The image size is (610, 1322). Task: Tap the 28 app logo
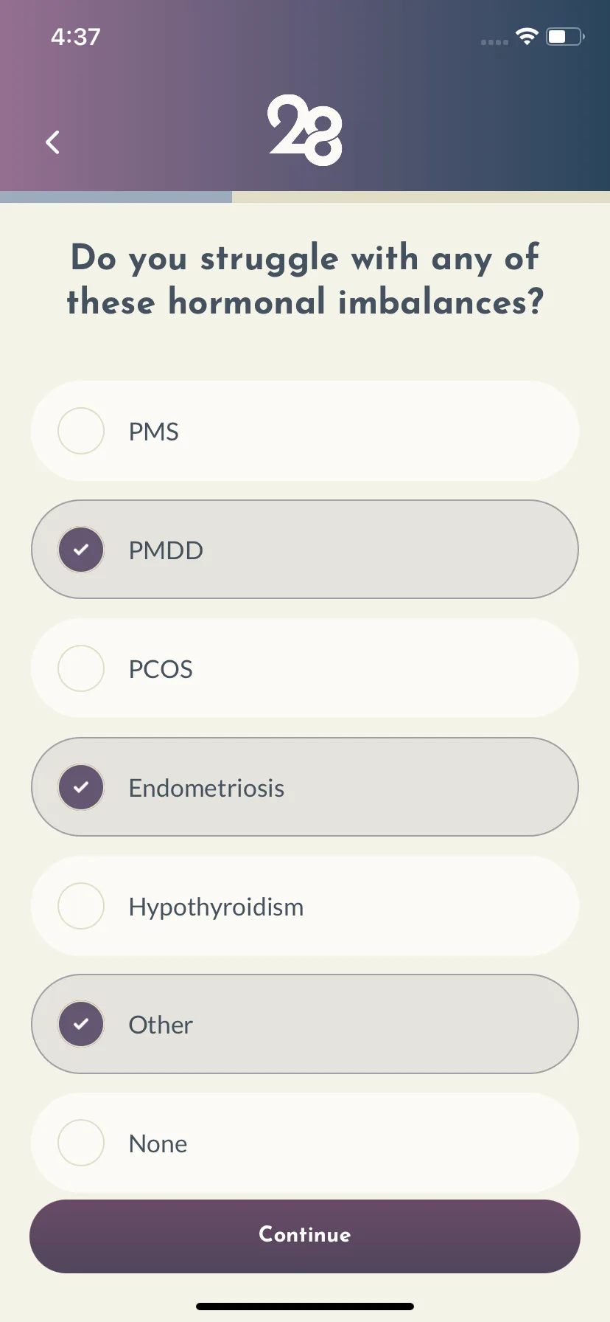pos(305,130)
